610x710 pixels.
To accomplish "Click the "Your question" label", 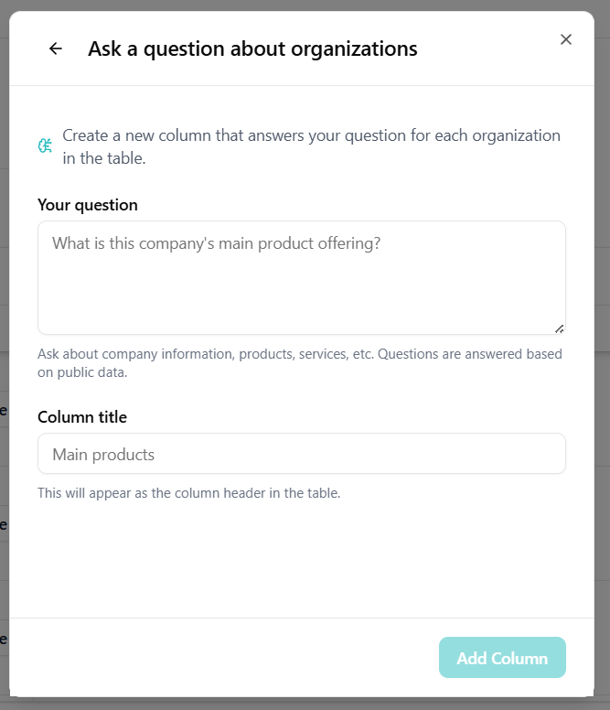I will coord(88,205).
